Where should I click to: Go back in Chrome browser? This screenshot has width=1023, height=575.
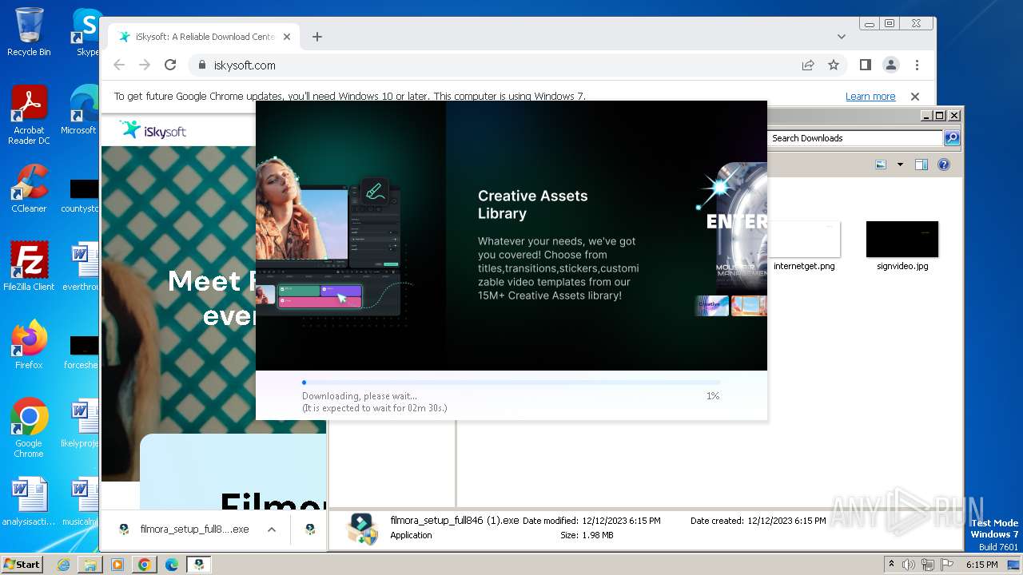119,65
